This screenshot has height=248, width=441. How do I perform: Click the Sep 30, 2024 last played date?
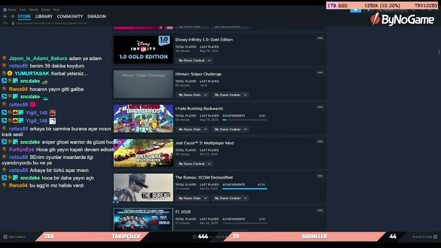(209, 189)
